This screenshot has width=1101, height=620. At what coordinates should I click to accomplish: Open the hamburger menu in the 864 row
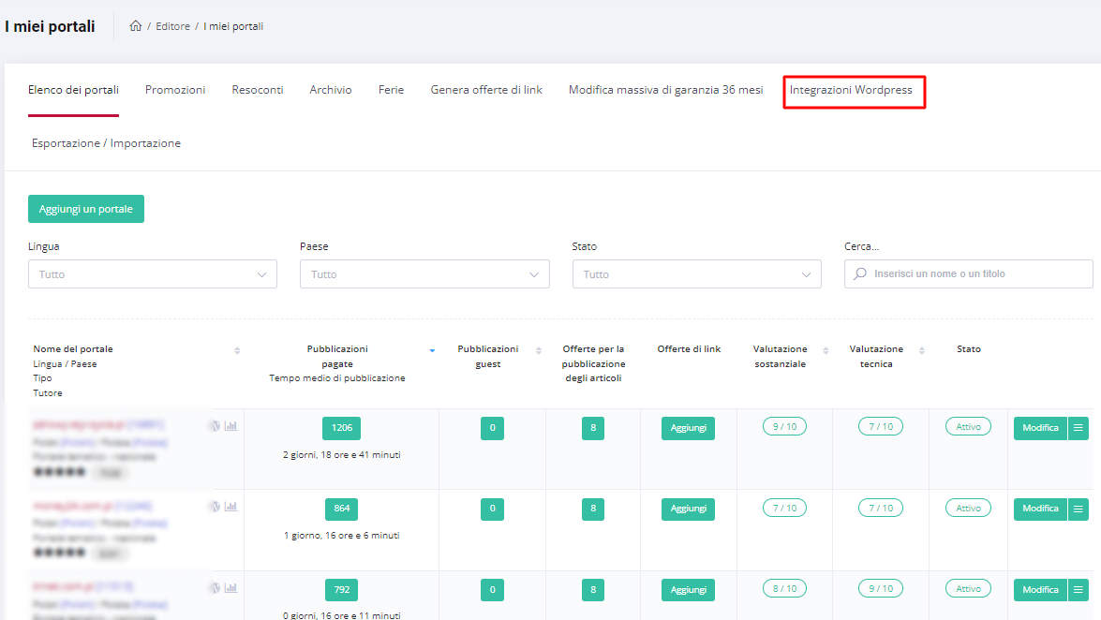pyautogui.click(x=1079, y=509)
